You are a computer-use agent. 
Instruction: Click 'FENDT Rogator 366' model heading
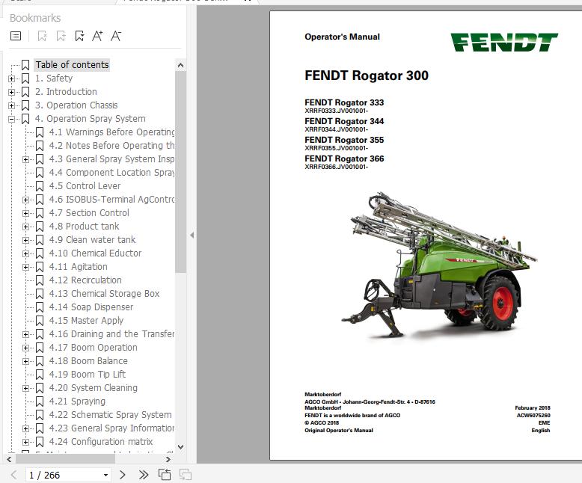point(344,159)
